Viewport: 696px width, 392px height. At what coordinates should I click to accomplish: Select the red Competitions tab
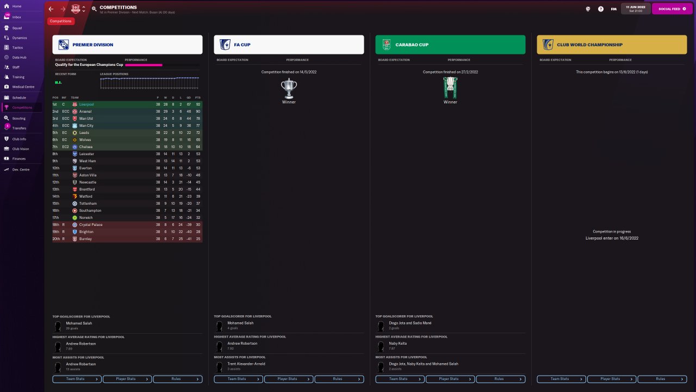61,21
